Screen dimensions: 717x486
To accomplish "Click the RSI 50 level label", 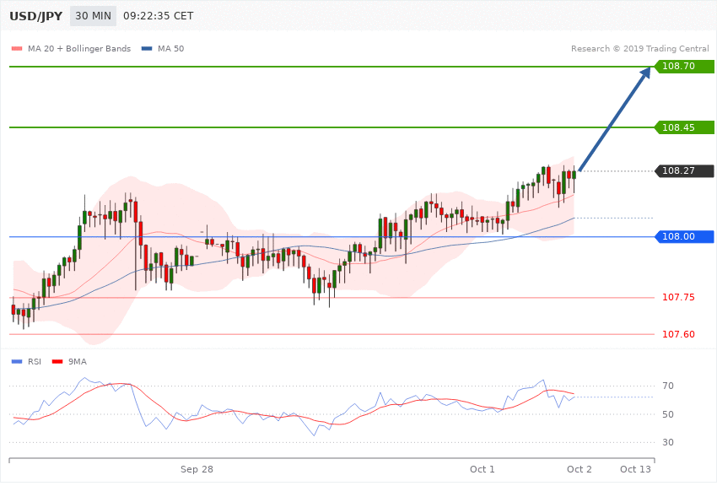I will tap(668, 414).
